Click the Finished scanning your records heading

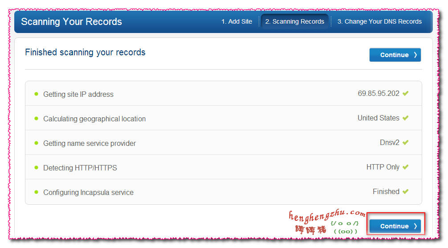click(85, 52)
